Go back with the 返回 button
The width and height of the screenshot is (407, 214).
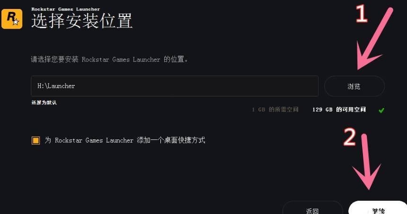tap(312, 208)
